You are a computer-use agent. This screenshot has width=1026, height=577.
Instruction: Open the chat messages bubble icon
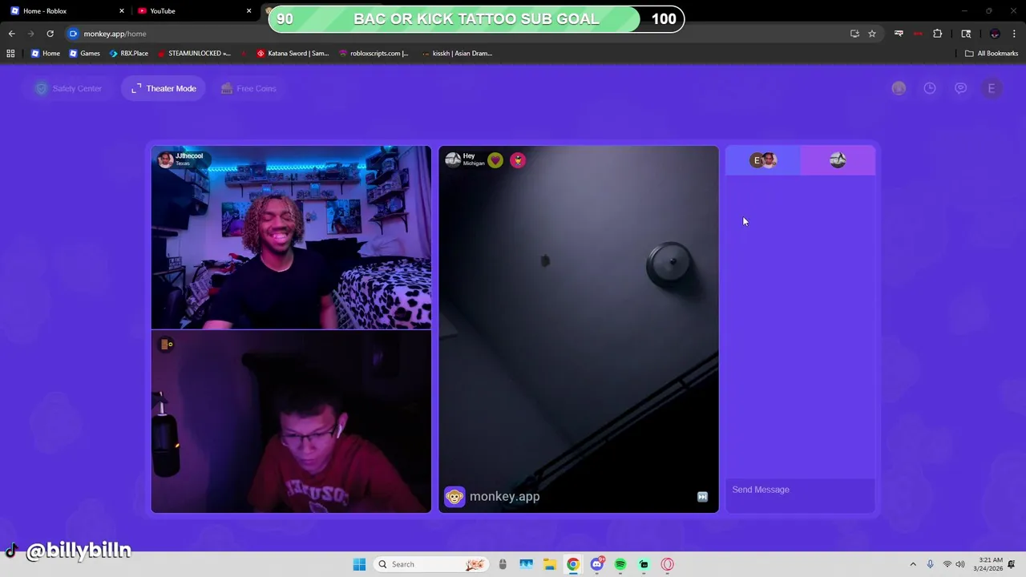click(960, 88)
